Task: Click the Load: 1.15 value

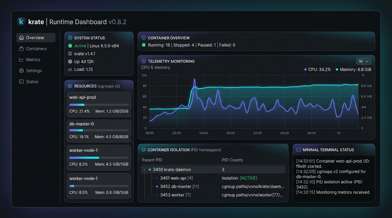Action: 83,70
